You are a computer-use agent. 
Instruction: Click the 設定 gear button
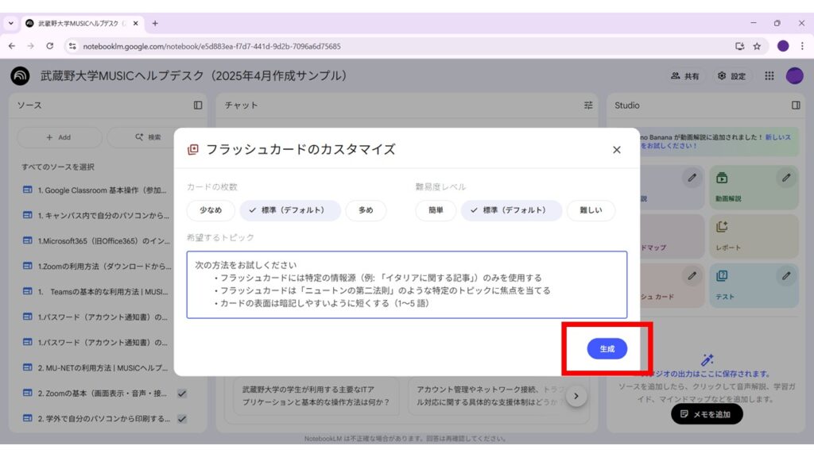[731, 76]
